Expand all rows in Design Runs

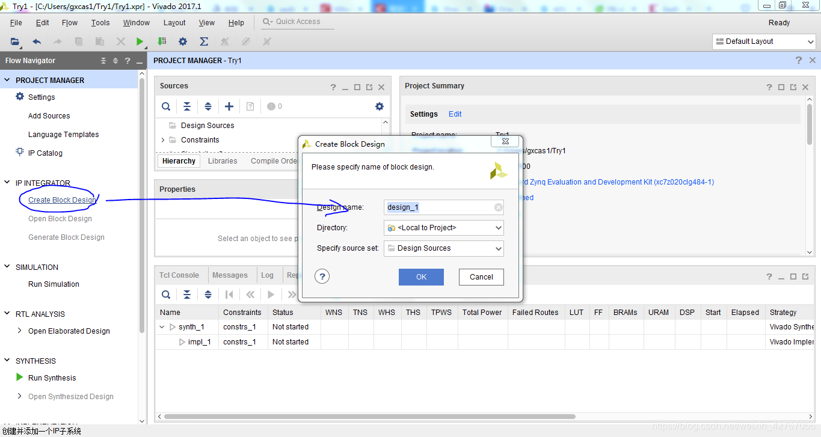pyautogui.click(x=208, y=295)
